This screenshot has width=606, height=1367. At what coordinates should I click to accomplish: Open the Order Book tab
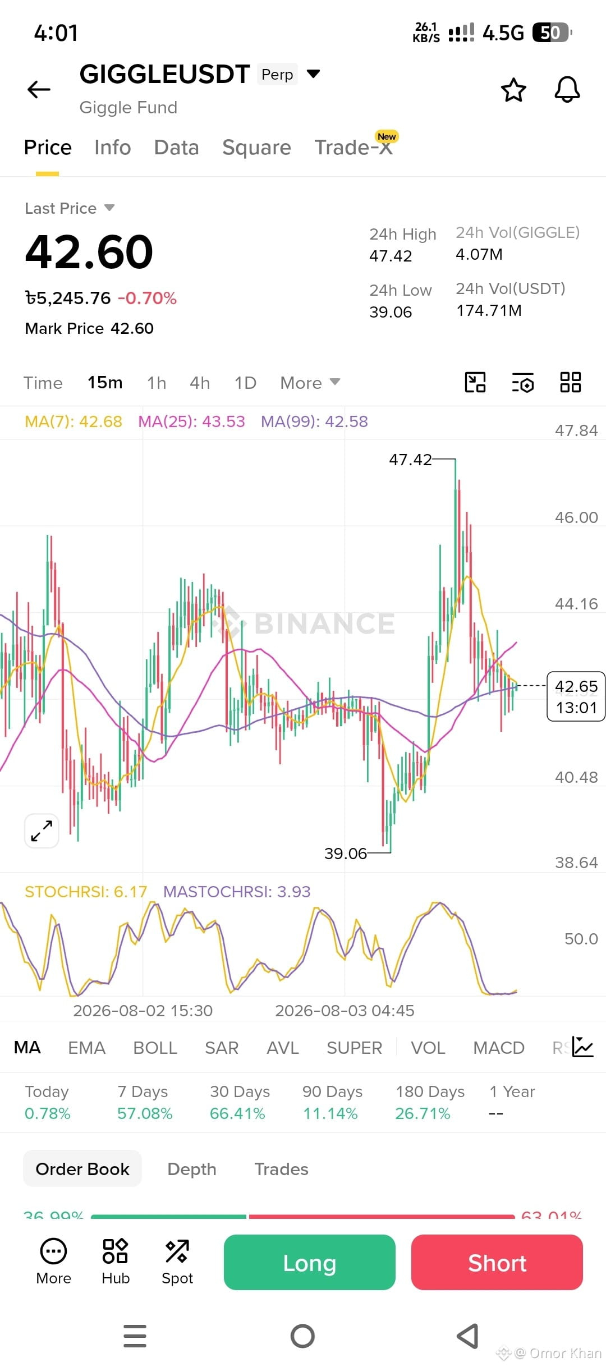(x=82, y=1169)
